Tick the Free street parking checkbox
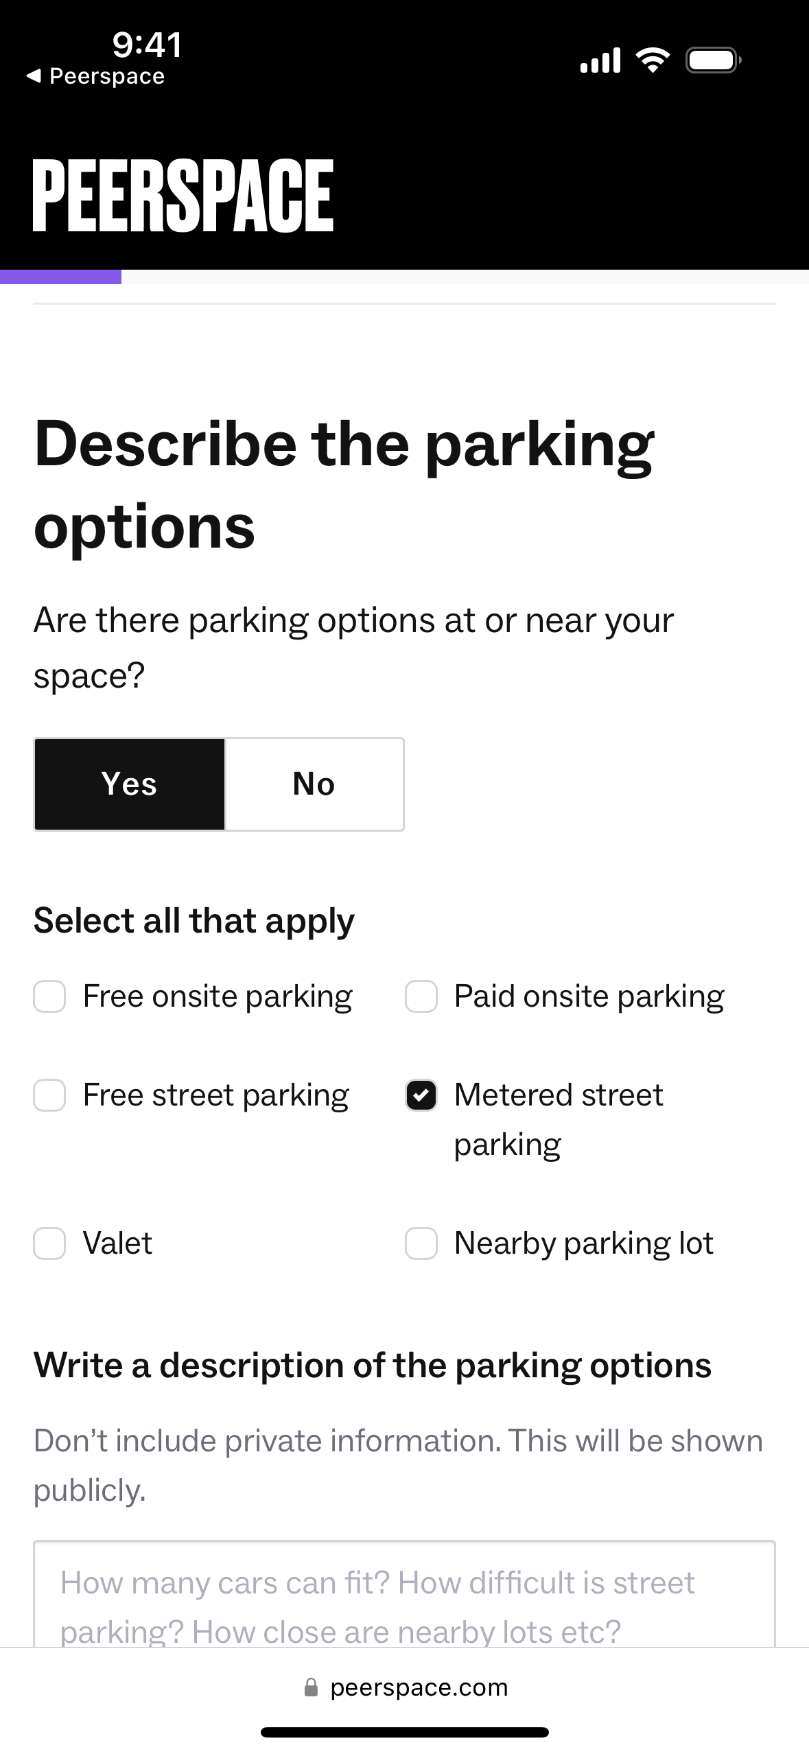Image resolution: width=809 pixels, height=1754 pixels. tap(49, 1095)
